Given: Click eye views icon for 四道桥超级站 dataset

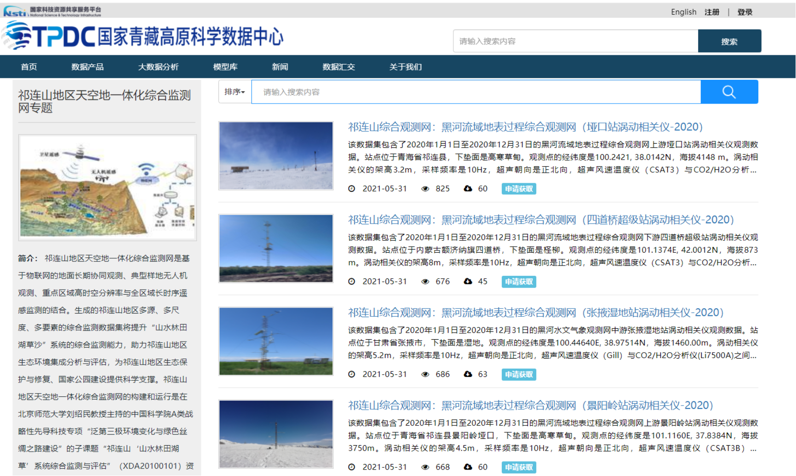Looking at the screenshot, I should tap(425, 282).
